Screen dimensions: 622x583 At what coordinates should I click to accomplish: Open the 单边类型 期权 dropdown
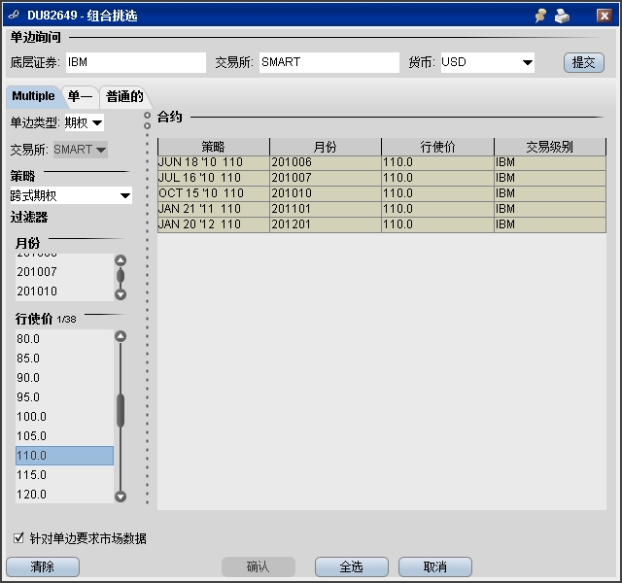pos(97,122)
